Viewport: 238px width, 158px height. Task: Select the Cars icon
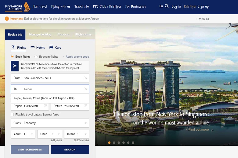[x=51, y=47]
